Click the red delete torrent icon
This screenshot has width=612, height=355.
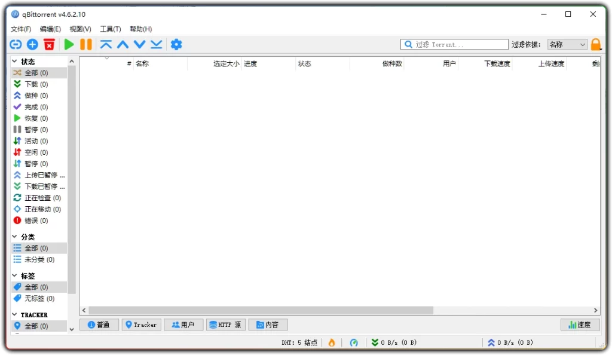50,44
